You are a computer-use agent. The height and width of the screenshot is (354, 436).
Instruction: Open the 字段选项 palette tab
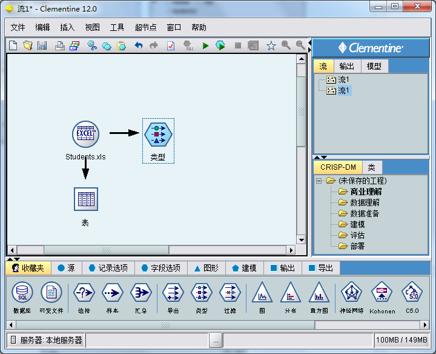click(160, 268)
